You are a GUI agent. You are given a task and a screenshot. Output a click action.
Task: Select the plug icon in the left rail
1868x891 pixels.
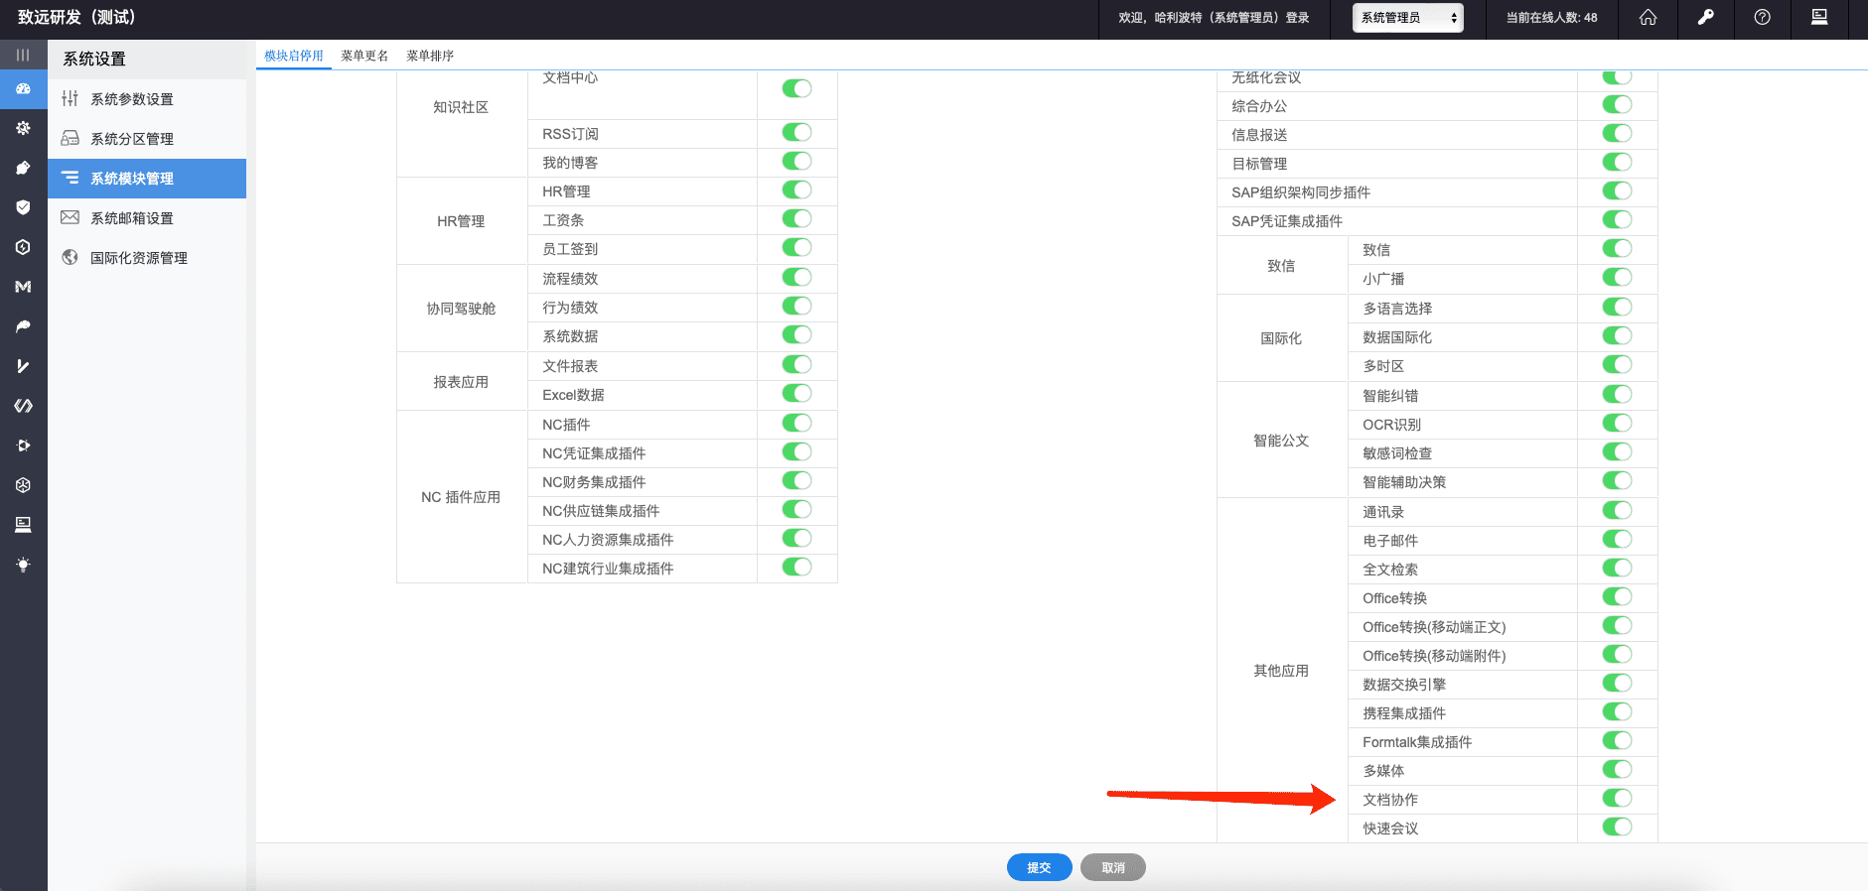pyautogui.click(x=23, y=168)
